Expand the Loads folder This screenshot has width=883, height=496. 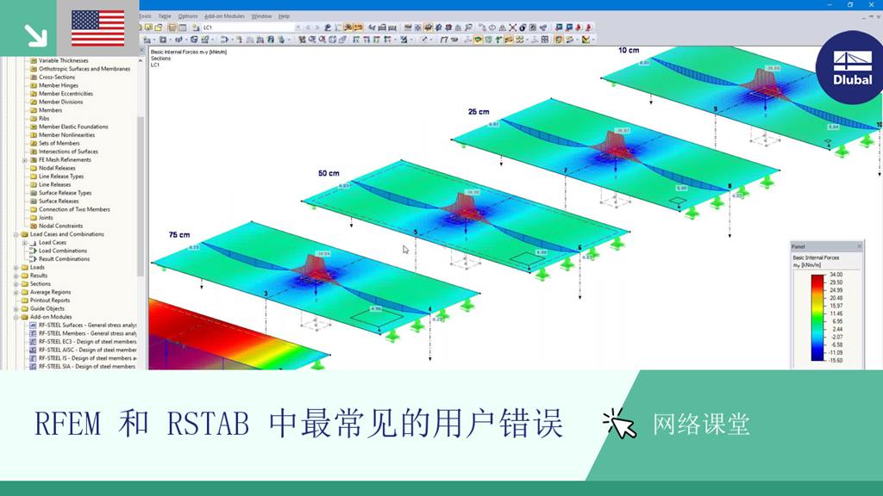coord(16,268)
